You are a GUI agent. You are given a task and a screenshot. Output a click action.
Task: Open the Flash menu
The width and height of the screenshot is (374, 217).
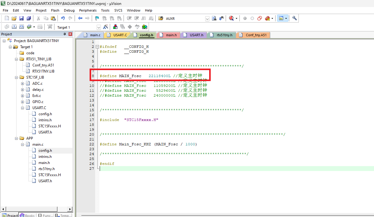coord(55,10)
